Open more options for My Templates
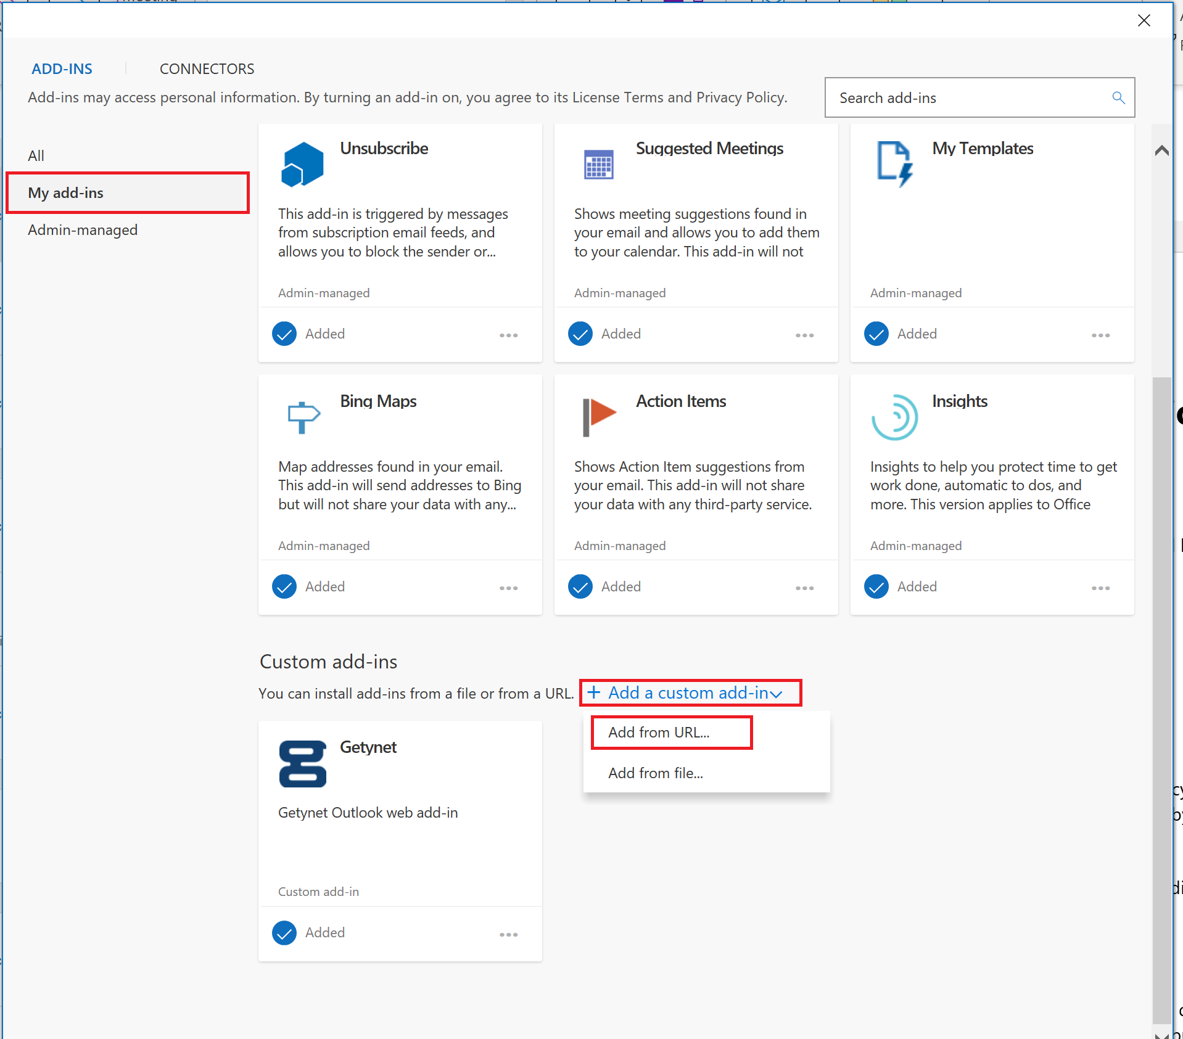 point(1101,335)
